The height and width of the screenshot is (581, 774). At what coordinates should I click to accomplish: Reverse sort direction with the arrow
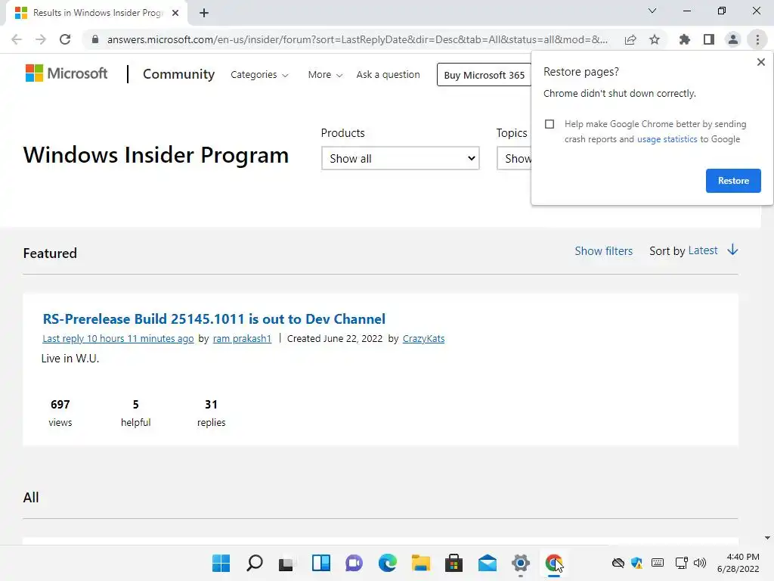[732, 250]
